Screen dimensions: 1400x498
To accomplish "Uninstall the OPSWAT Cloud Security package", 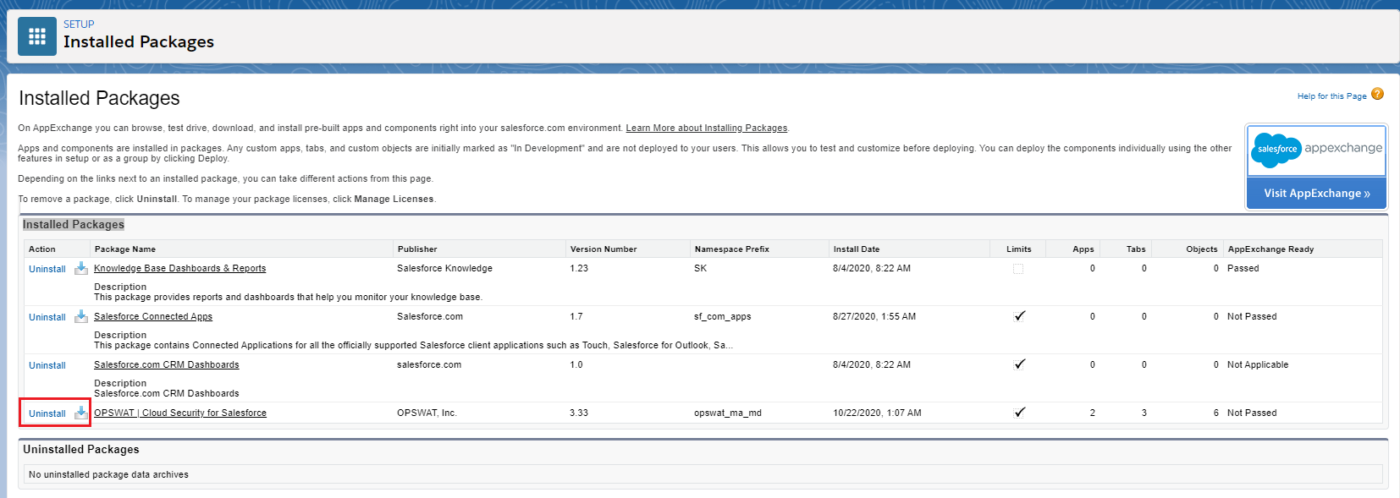I will coord(47,413).
